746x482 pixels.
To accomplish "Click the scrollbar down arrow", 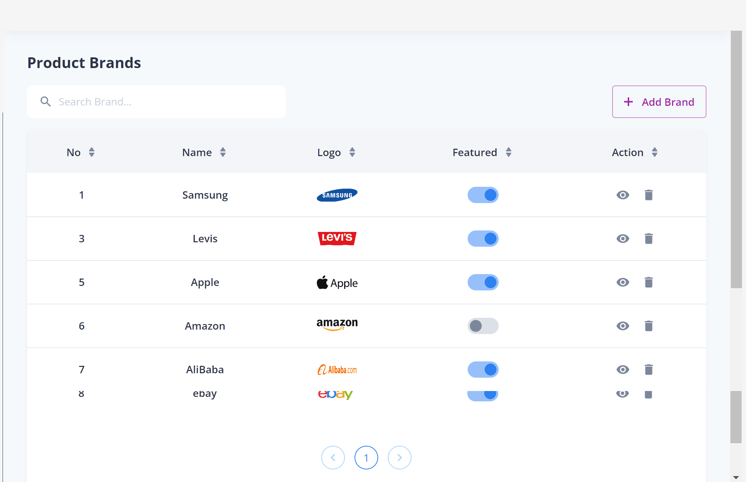I will tap(736, 478).
